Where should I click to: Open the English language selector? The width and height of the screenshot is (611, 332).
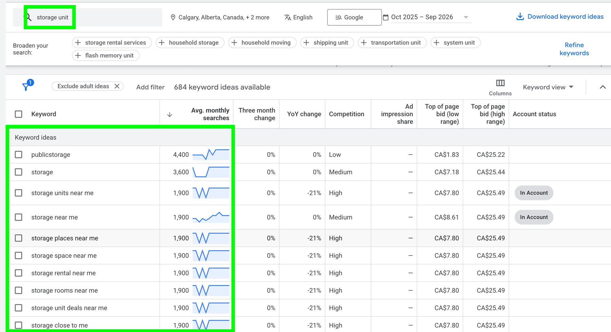(298, 17)
